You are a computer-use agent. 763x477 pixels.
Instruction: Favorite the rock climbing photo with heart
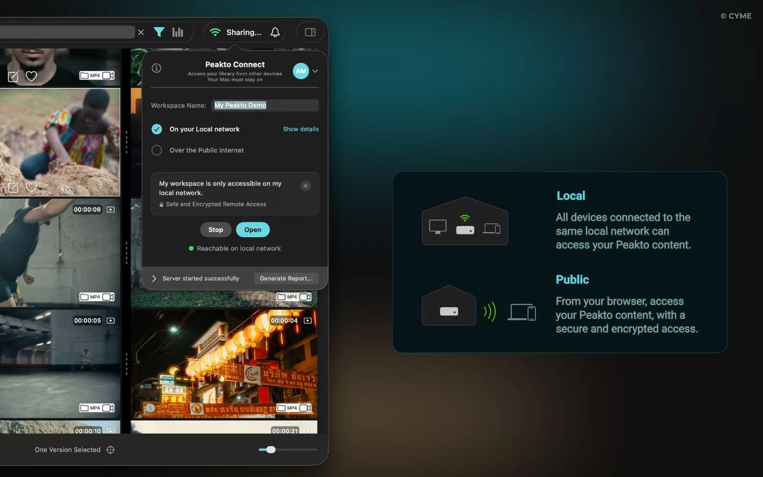pos(31,187)
